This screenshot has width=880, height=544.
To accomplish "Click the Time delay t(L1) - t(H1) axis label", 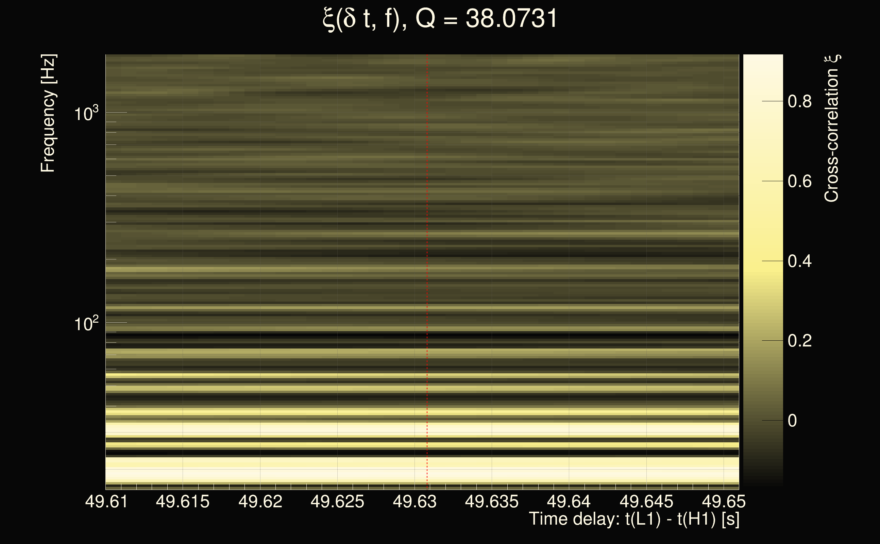I will tap(634, 519).
